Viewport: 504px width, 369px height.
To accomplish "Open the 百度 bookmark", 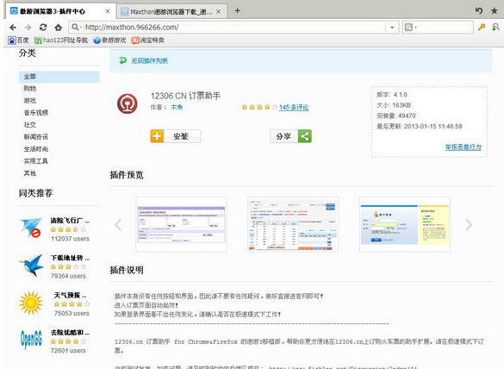I will 18,41.
